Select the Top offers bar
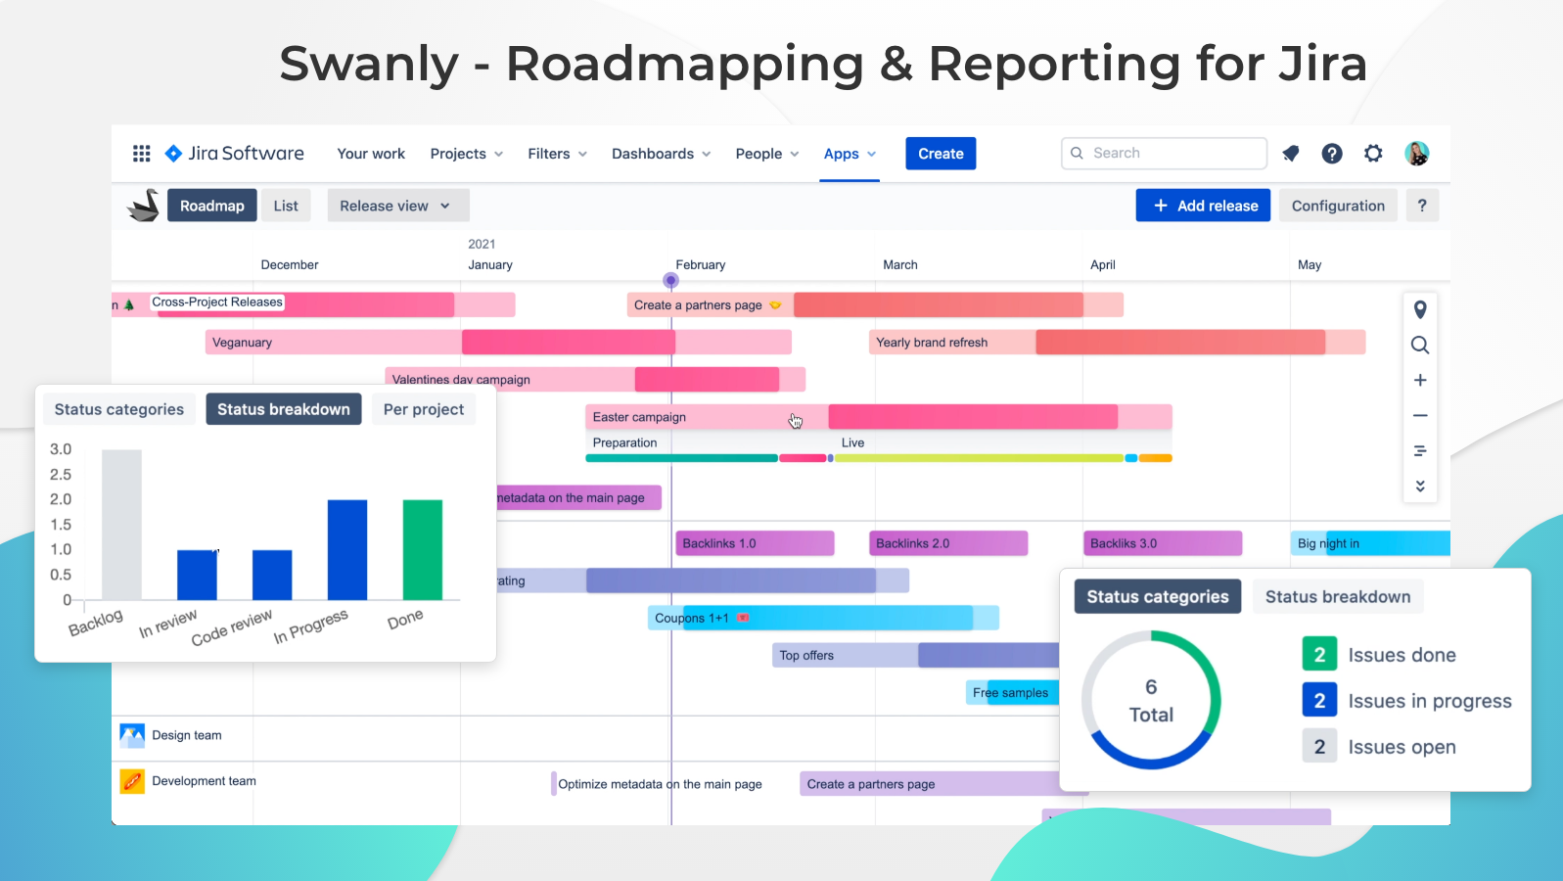Screen dimensions: 1563x881 (x=916, y=656)
